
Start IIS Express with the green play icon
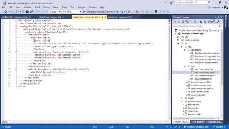pyautogui.click(x=84, y=12)
